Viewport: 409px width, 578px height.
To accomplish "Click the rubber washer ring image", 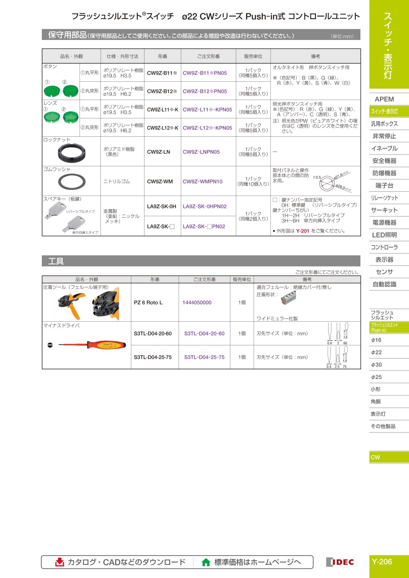I will pos(72,181).
